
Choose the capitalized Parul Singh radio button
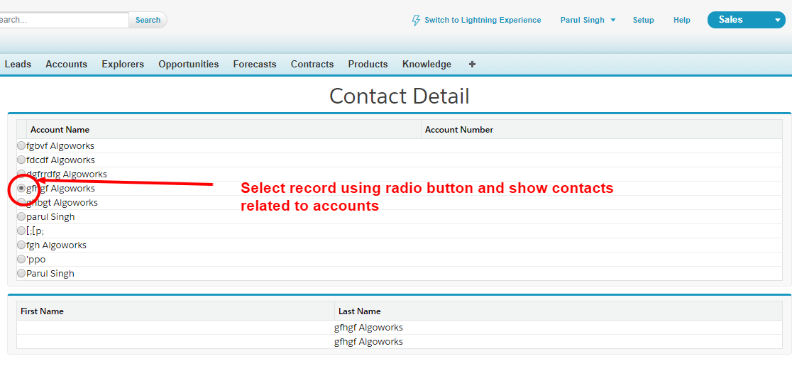click(x=21, y=273)
